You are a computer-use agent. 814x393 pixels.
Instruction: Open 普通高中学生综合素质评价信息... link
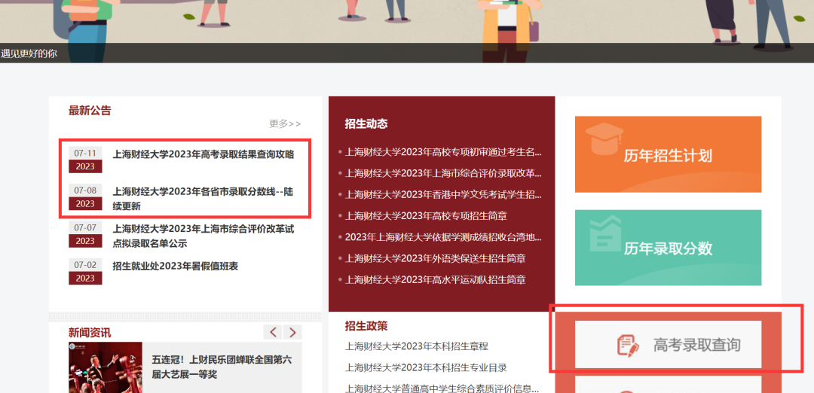point(442,388)
